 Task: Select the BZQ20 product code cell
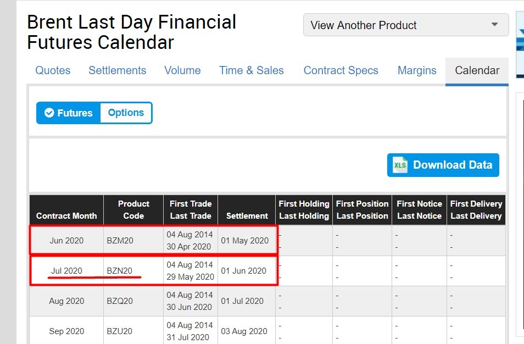pyautogui.click(x=120, y=301)
